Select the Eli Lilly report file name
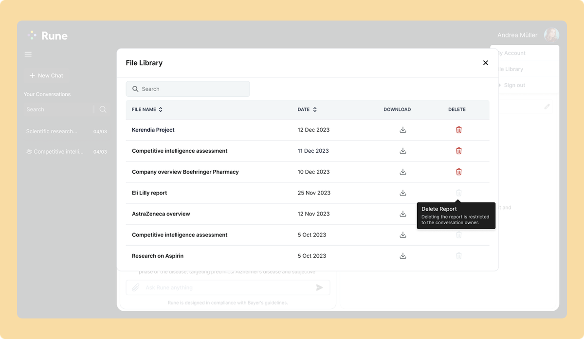Screen dimensions: 584x339 pyautogui.click(x=149, y=193)
